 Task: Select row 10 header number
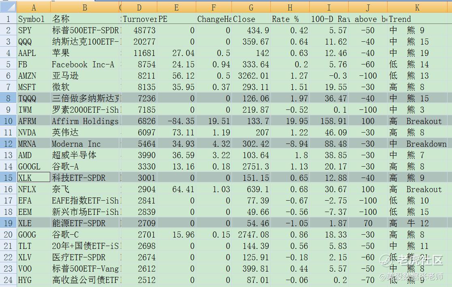[x=9, y=121]
